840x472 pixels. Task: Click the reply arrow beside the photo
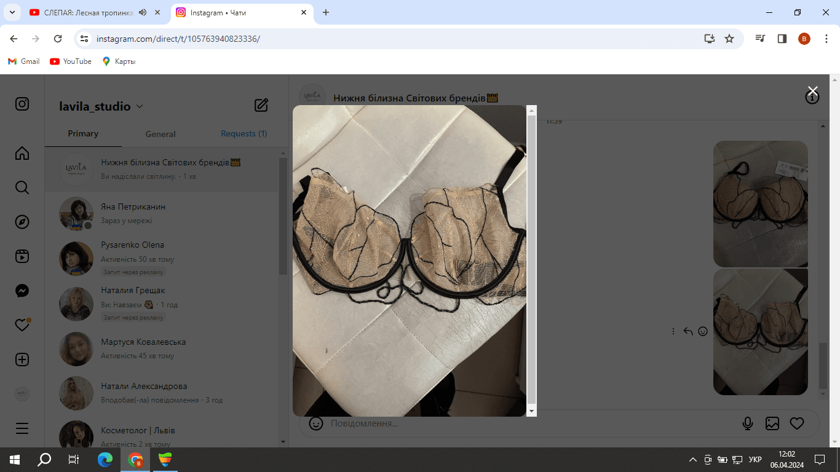[x=688, y=331]
